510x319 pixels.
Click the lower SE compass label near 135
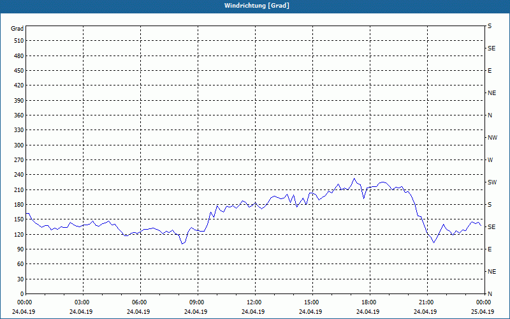(492, 227)
